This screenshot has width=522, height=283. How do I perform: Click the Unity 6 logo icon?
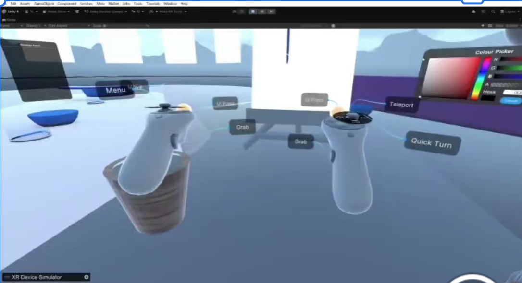(x=4, y=12)
